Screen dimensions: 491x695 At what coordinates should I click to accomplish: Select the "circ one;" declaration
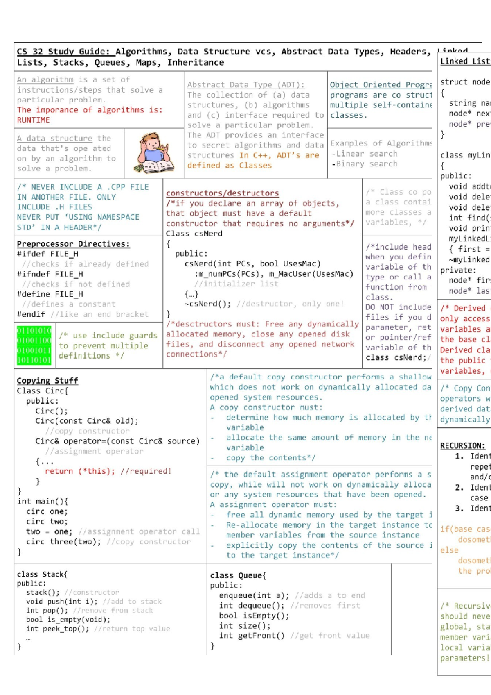(47, 511)
